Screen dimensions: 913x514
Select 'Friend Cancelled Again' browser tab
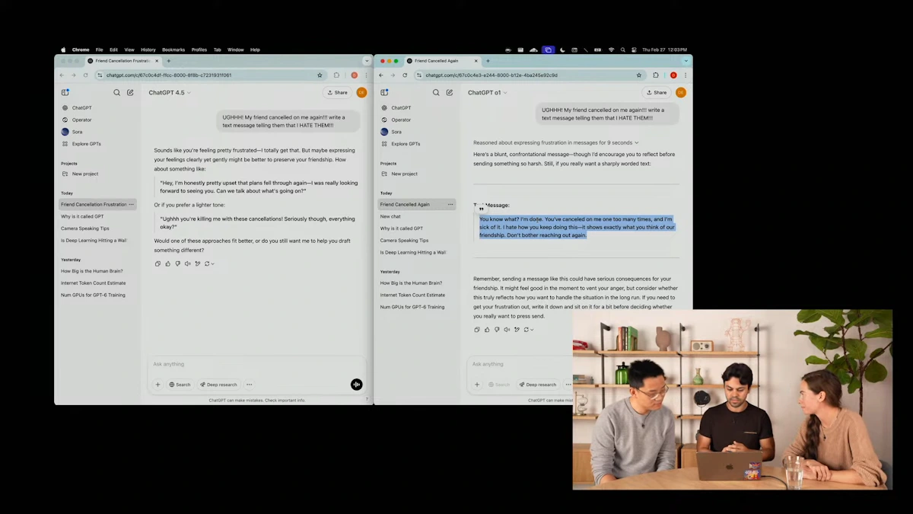click(x=436, y=61)
